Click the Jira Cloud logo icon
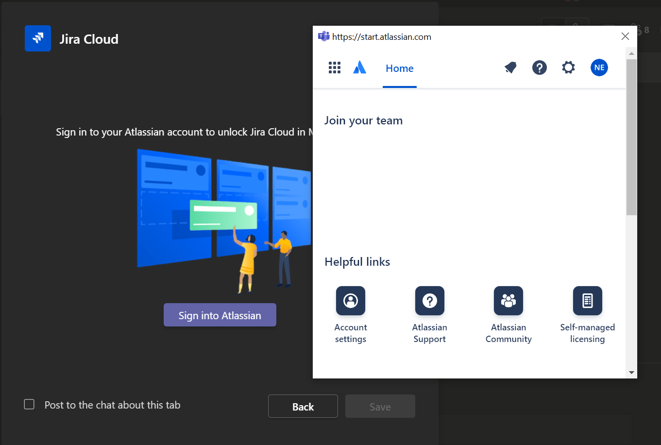 (x=38, y=38)
